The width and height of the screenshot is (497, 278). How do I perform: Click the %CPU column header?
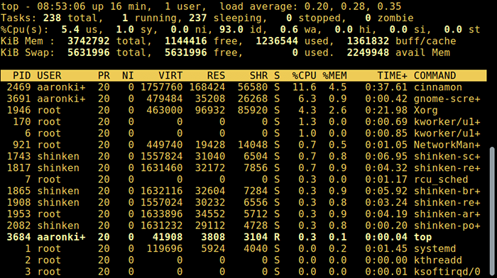(x=304, y=75)
